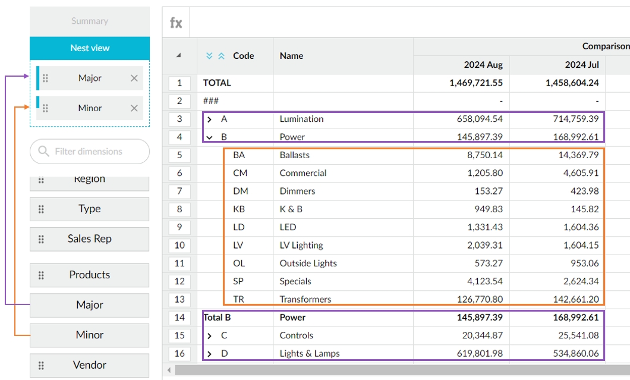This screenshot has width=630, height=380.
Task: Click drag handle on nested Major item
Action: click(46, 78)
